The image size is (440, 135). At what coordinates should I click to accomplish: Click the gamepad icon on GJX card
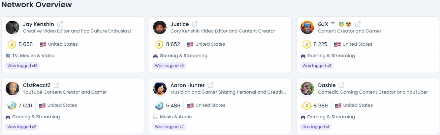(x=303, y=56)
